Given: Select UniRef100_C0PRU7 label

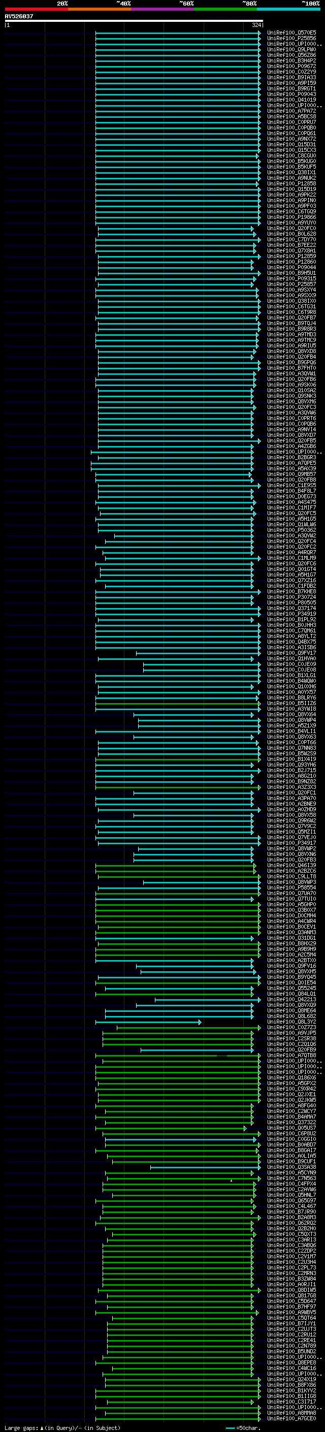Looking at the screenshot, I should (291, 122).
